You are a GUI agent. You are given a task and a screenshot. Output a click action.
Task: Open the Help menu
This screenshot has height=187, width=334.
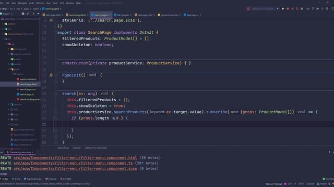78,3
